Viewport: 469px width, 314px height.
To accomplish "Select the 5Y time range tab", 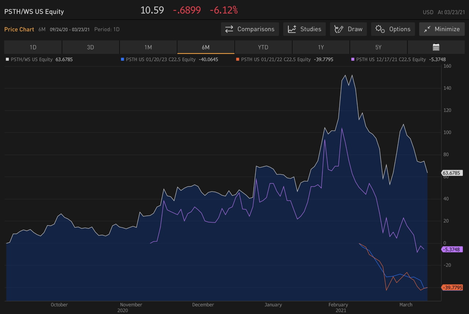I will point(378,47).
